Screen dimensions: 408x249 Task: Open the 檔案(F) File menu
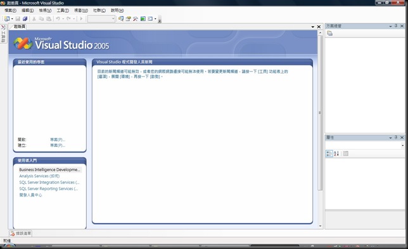click(x=10, y=10)
